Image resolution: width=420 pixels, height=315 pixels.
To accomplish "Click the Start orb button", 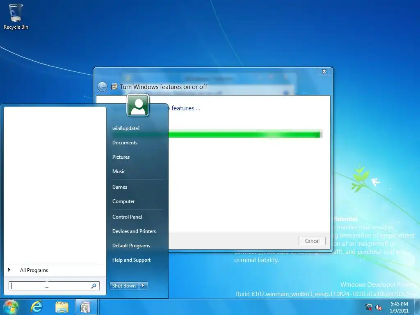I will [10, 307].
